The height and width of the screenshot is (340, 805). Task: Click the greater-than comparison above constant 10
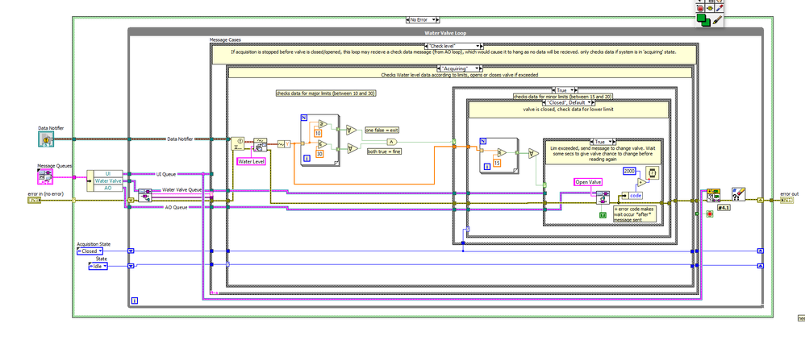click(x=323, y=123)
